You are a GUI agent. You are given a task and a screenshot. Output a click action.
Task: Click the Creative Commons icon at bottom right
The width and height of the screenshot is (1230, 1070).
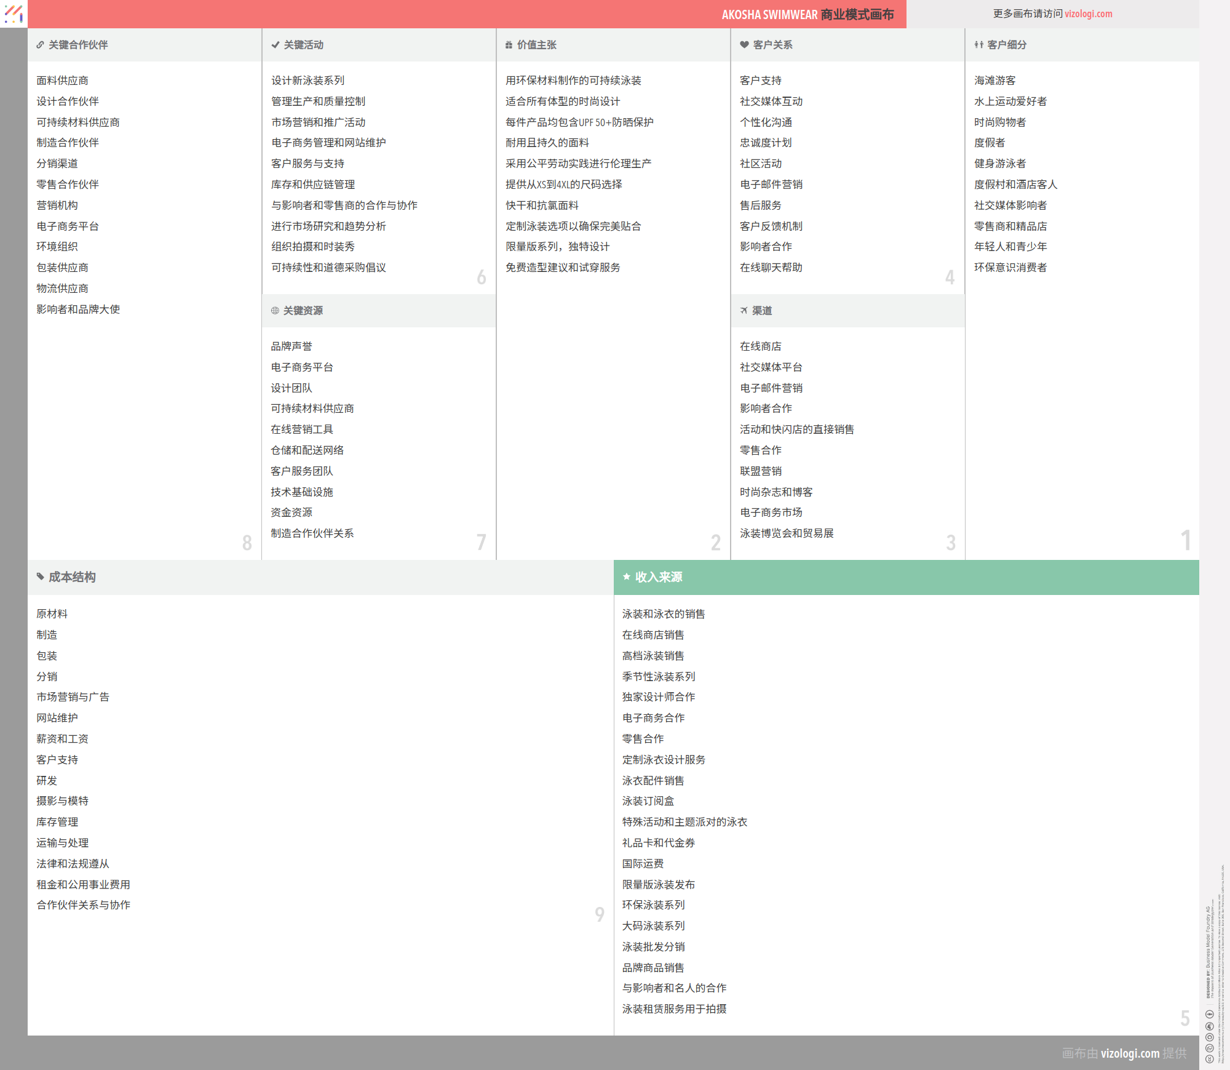(1209, 1059)
